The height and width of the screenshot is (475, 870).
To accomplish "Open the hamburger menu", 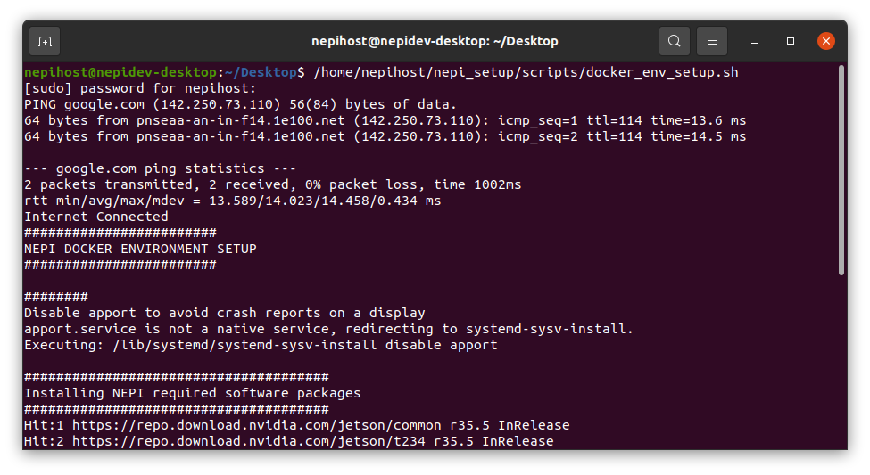I will click(712, 41).
